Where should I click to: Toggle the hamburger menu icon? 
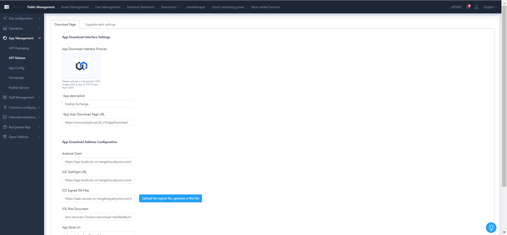(7, 7)
